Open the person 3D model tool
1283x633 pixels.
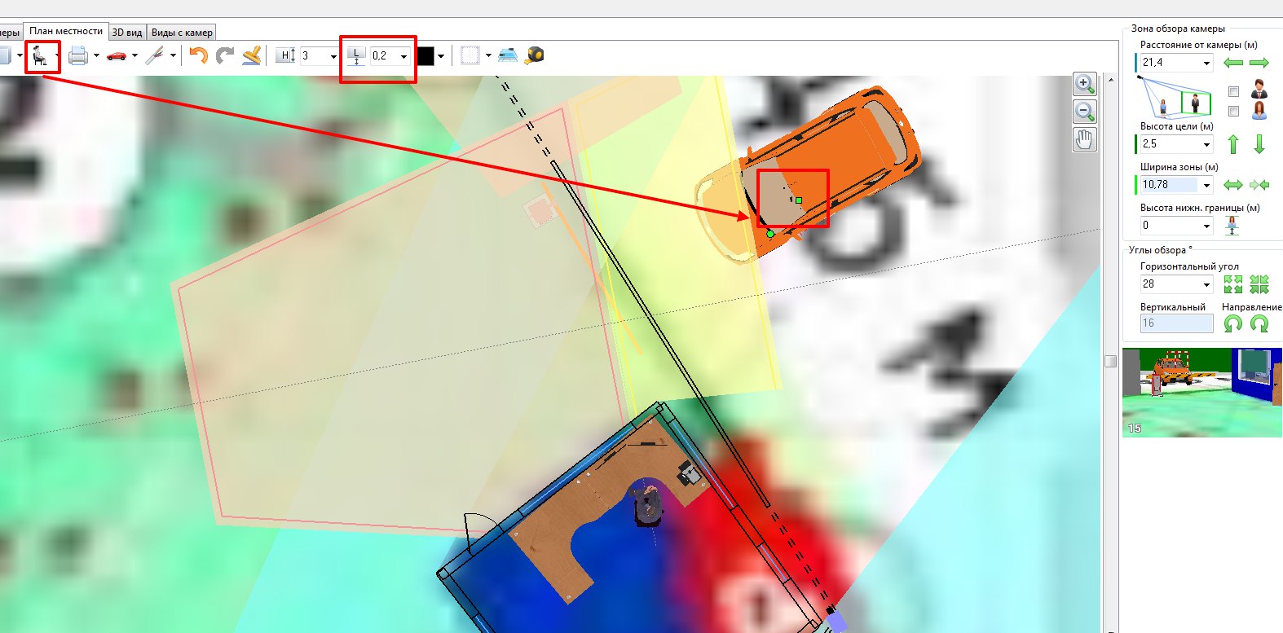click(39, 55)
